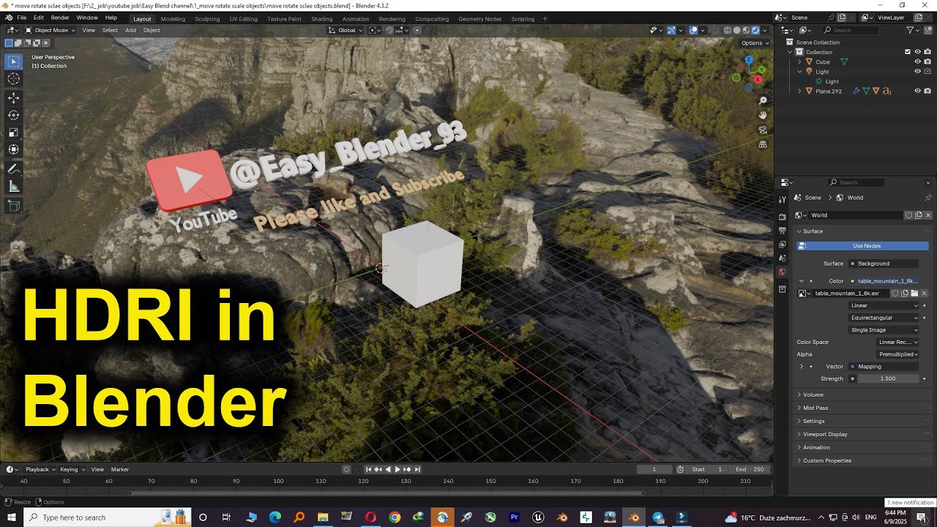The height and width of the screenshot is (527, 937).
Task: Click the pan view hand icon
Action: pyautogui.click(x=763, y=115)
